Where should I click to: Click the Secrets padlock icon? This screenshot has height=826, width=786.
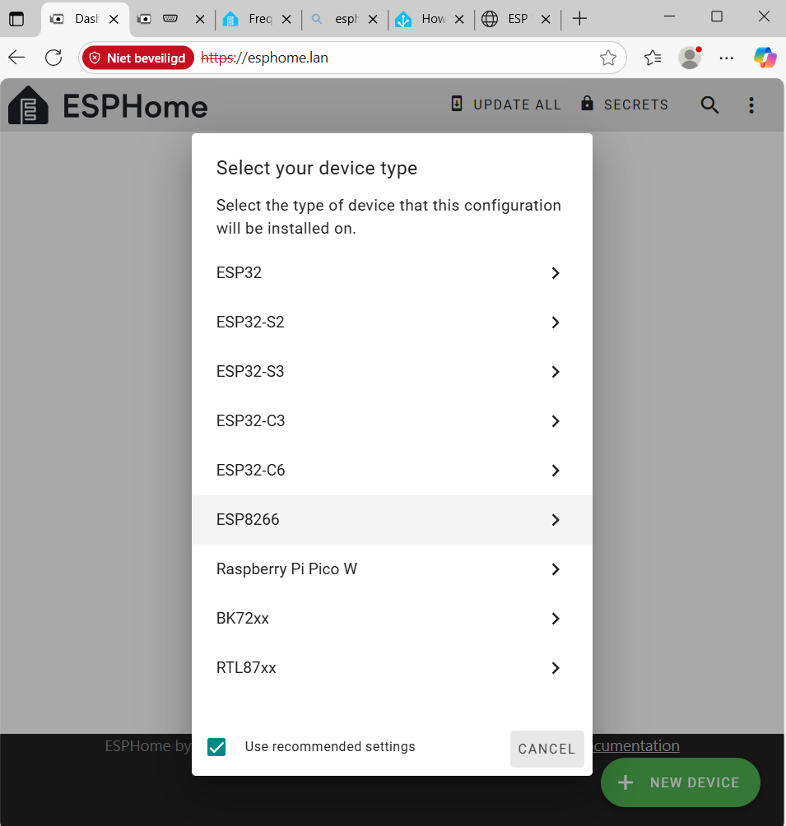click(587, 104)
